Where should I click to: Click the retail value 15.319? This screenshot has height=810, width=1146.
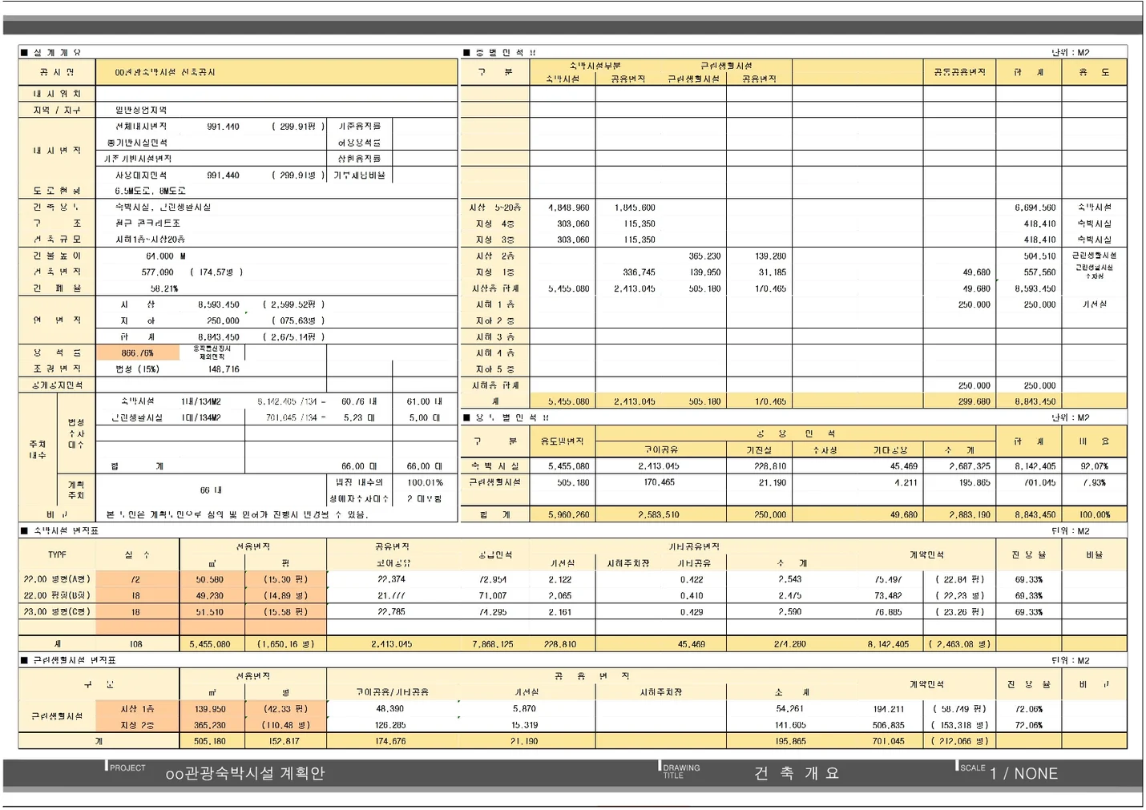[524, 725]
